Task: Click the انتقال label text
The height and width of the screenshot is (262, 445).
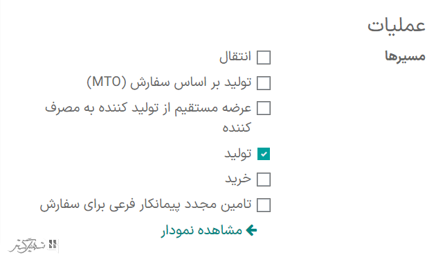Action: [235, 57]
